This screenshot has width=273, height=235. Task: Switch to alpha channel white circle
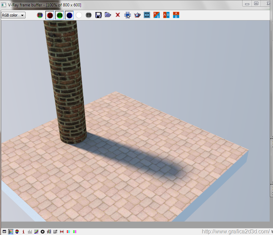coord(79,15)
